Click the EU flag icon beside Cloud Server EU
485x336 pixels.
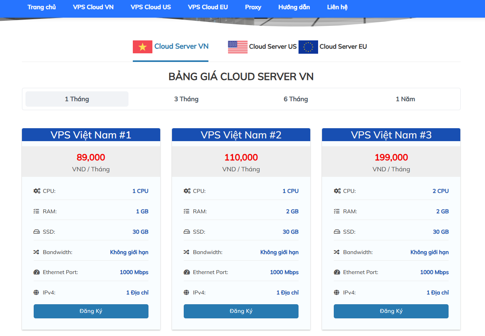308,47
